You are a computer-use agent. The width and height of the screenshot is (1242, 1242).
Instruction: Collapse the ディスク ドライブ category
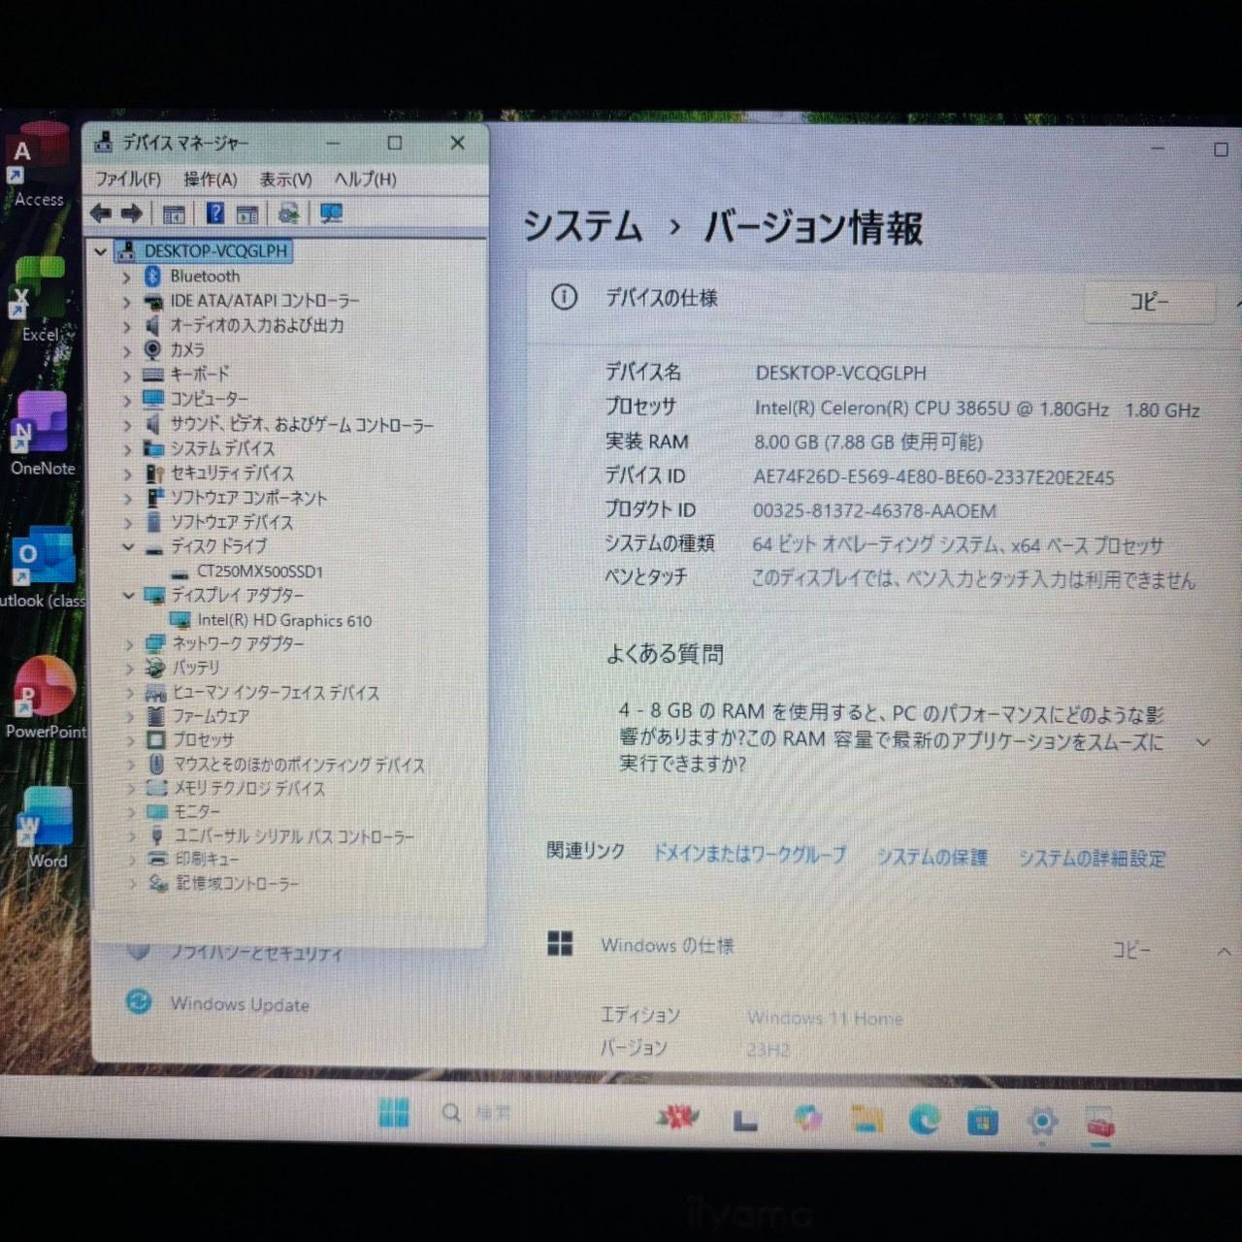point(129,546)
